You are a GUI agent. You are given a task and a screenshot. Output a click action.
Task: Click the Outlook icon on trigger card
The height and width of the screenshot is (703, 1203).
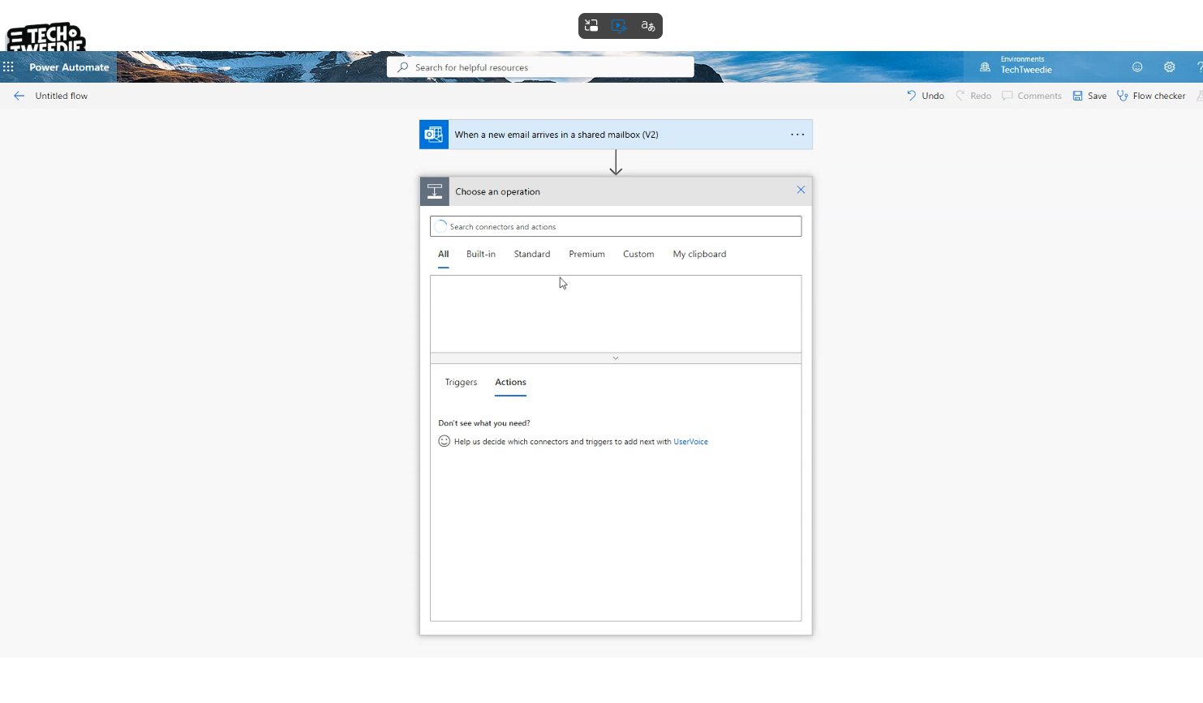[x=434, y=135]
